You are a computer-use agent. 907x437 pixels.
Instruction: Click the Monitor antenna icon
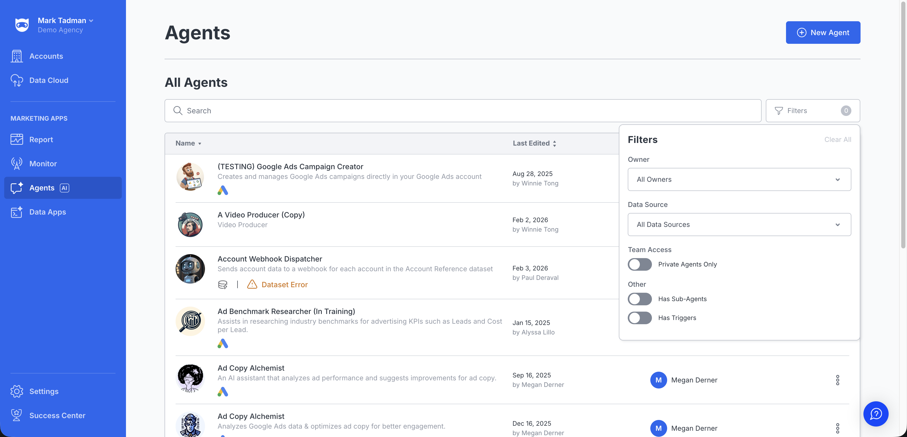(x=17, y=164)
